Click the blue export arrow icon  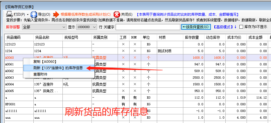[x=34, y=14]
